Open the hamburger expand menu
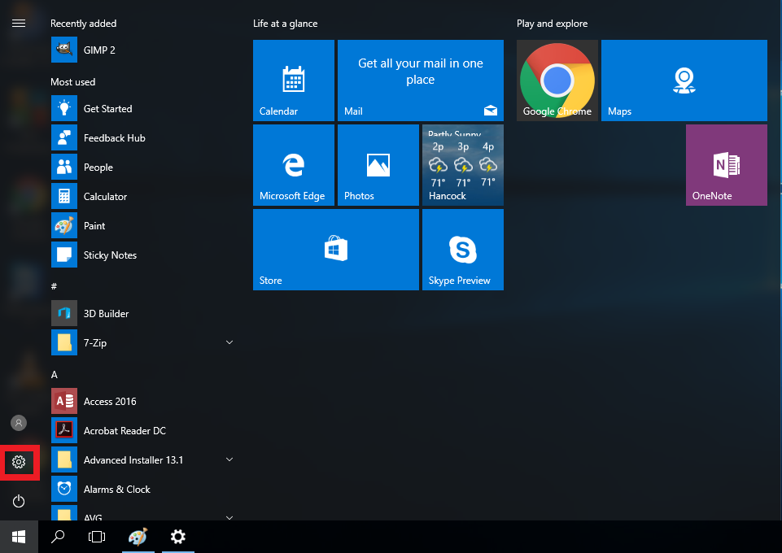Image resolution: width=782 pixels, height=553 pixels. pos(19,23)
